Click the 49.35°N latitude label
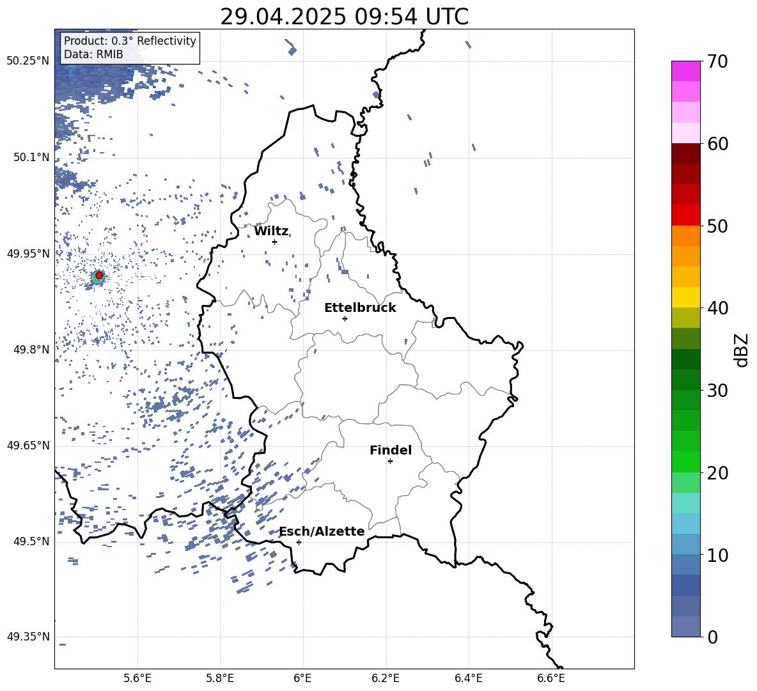 tap(28, 637)
